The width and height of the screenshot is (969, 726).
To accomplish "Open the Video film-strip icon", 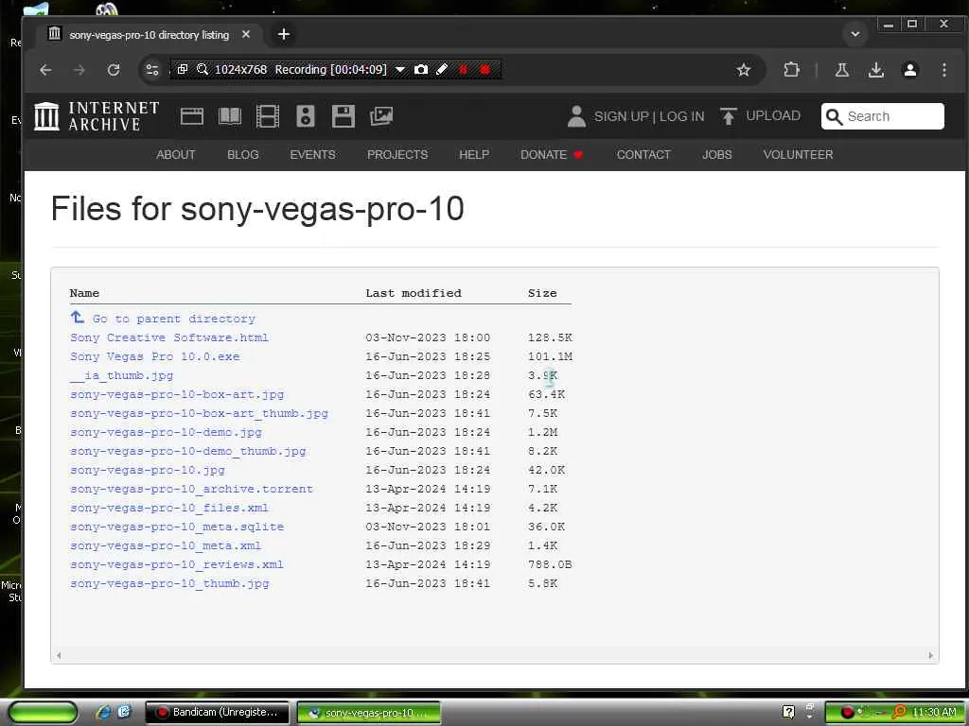I will click(268, 116).
